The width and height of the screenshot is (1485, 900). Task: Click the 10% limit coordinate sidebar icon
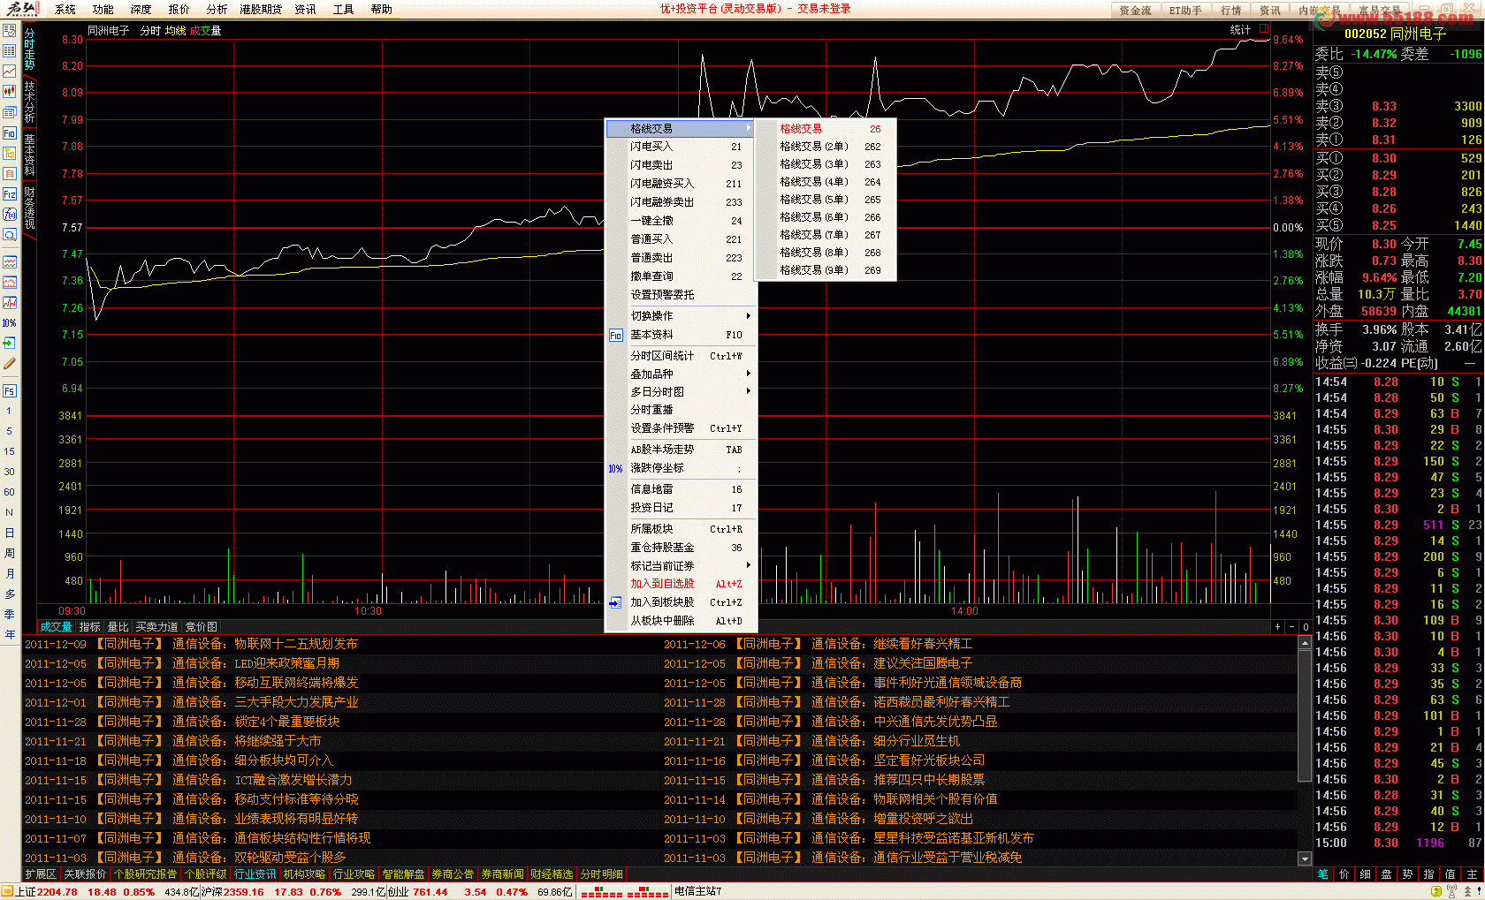click(x=10, y=323)
